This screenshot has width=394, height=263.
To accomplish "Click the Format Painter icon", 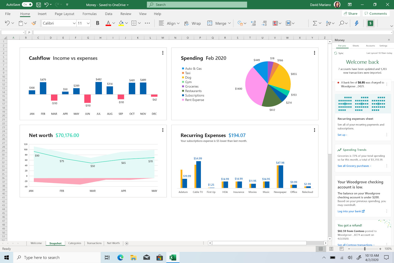I will (x=34, y=23).
